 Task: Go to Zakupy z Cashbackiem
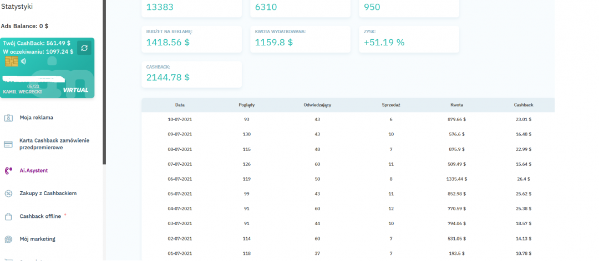48,194
